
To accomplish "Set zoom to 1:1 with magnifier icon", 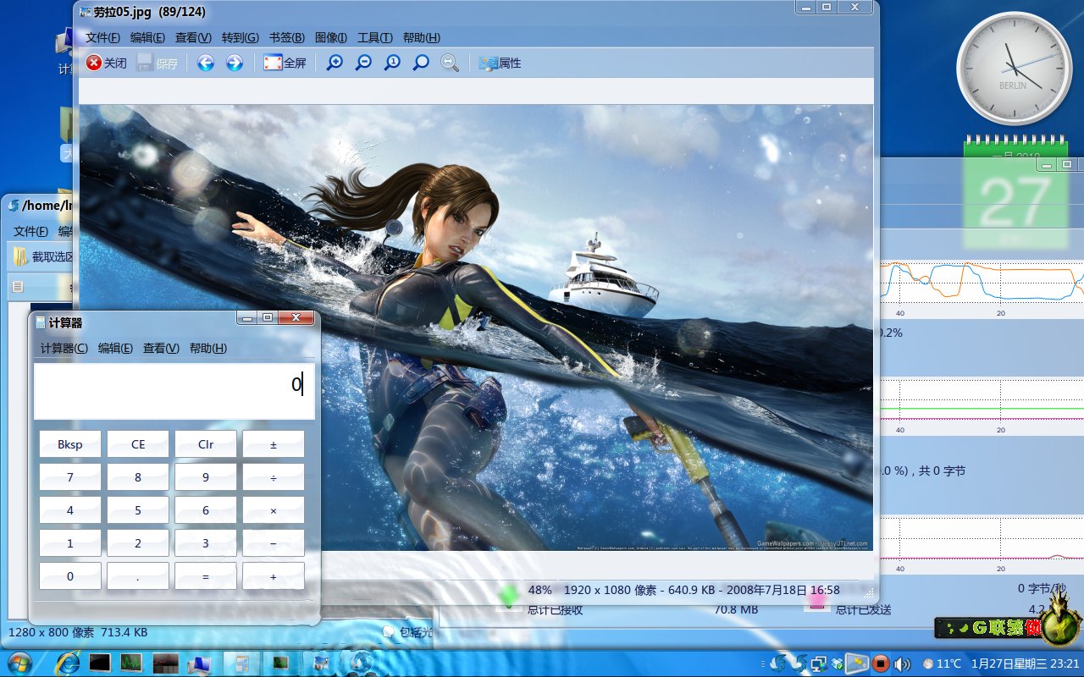I will [392, 63].
